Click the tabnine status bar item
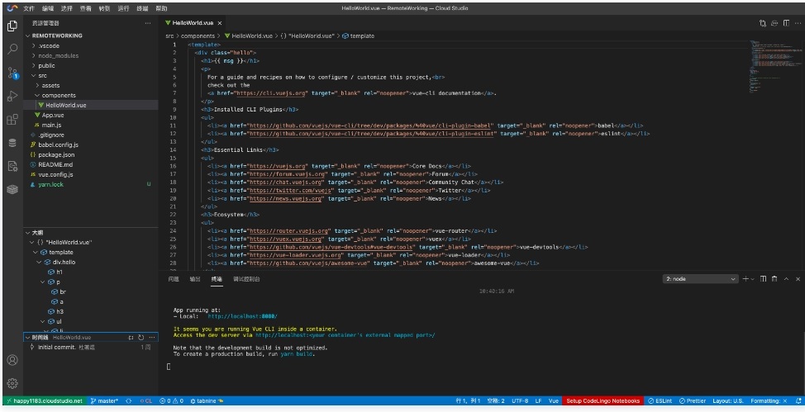 coord(207,400)
